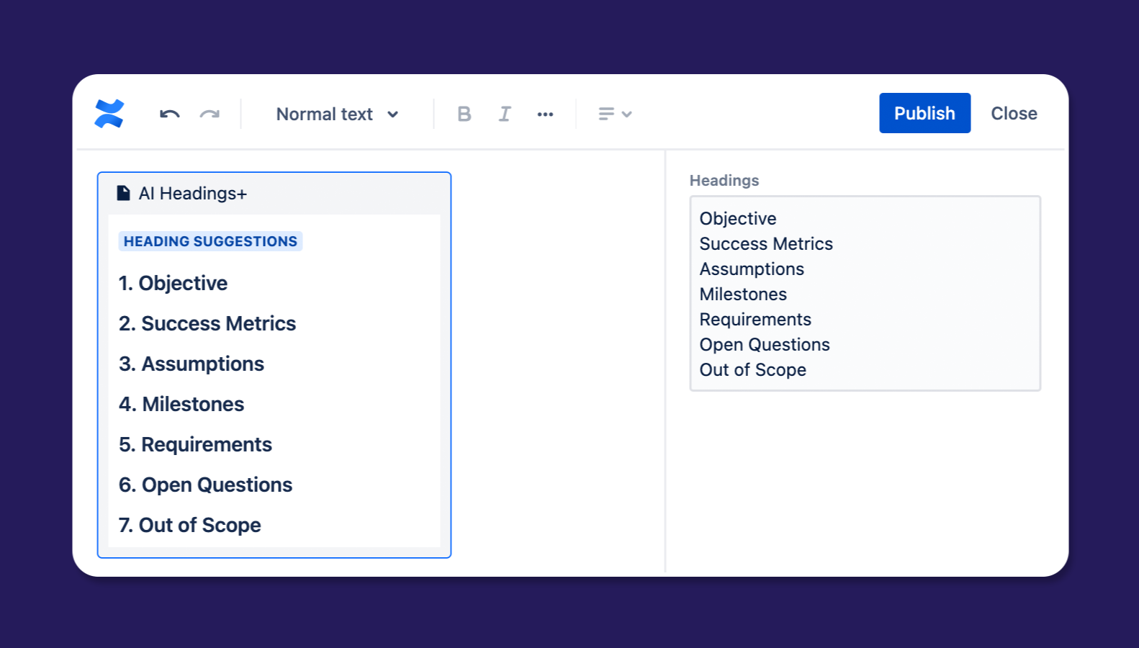Toggle italic formatting
This screenshot has height=648, width=1139.
tap(505, 114)
